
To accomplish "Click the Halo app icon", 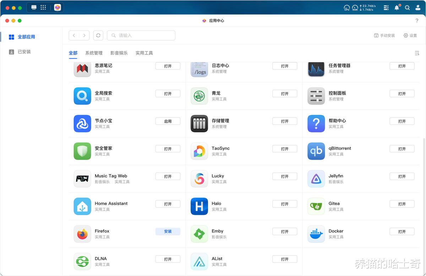I will pyautogui.click(x=199, y=207).
